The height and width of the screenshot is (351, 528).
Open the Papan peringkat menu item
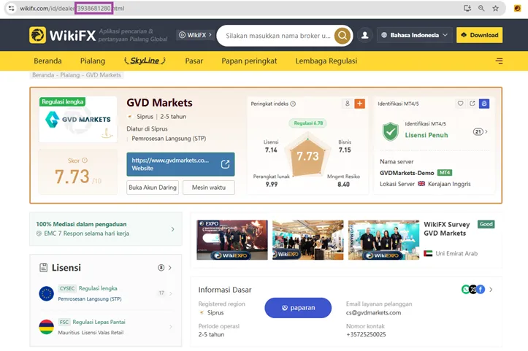[x=249, y=61]
